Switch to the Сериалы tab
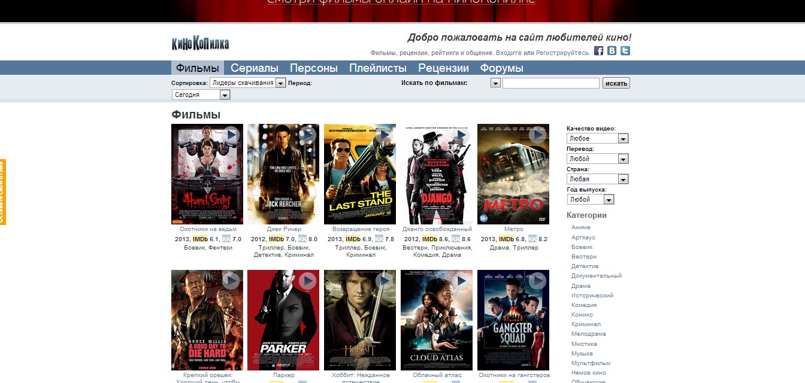The height and width of the screenshot is (383, 805). pyautogui.click(x=255, y=68)
